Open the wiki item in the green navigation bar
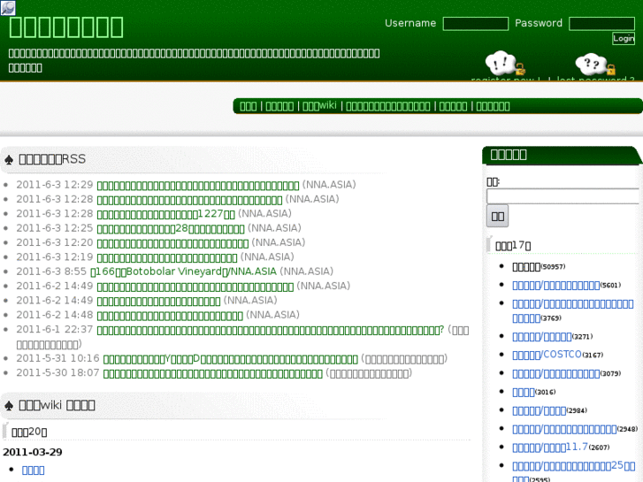 click(319, 106)
